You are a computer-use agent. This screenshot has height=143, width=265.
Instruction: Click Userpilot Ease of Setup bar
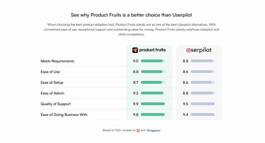(x=203, y=82)
